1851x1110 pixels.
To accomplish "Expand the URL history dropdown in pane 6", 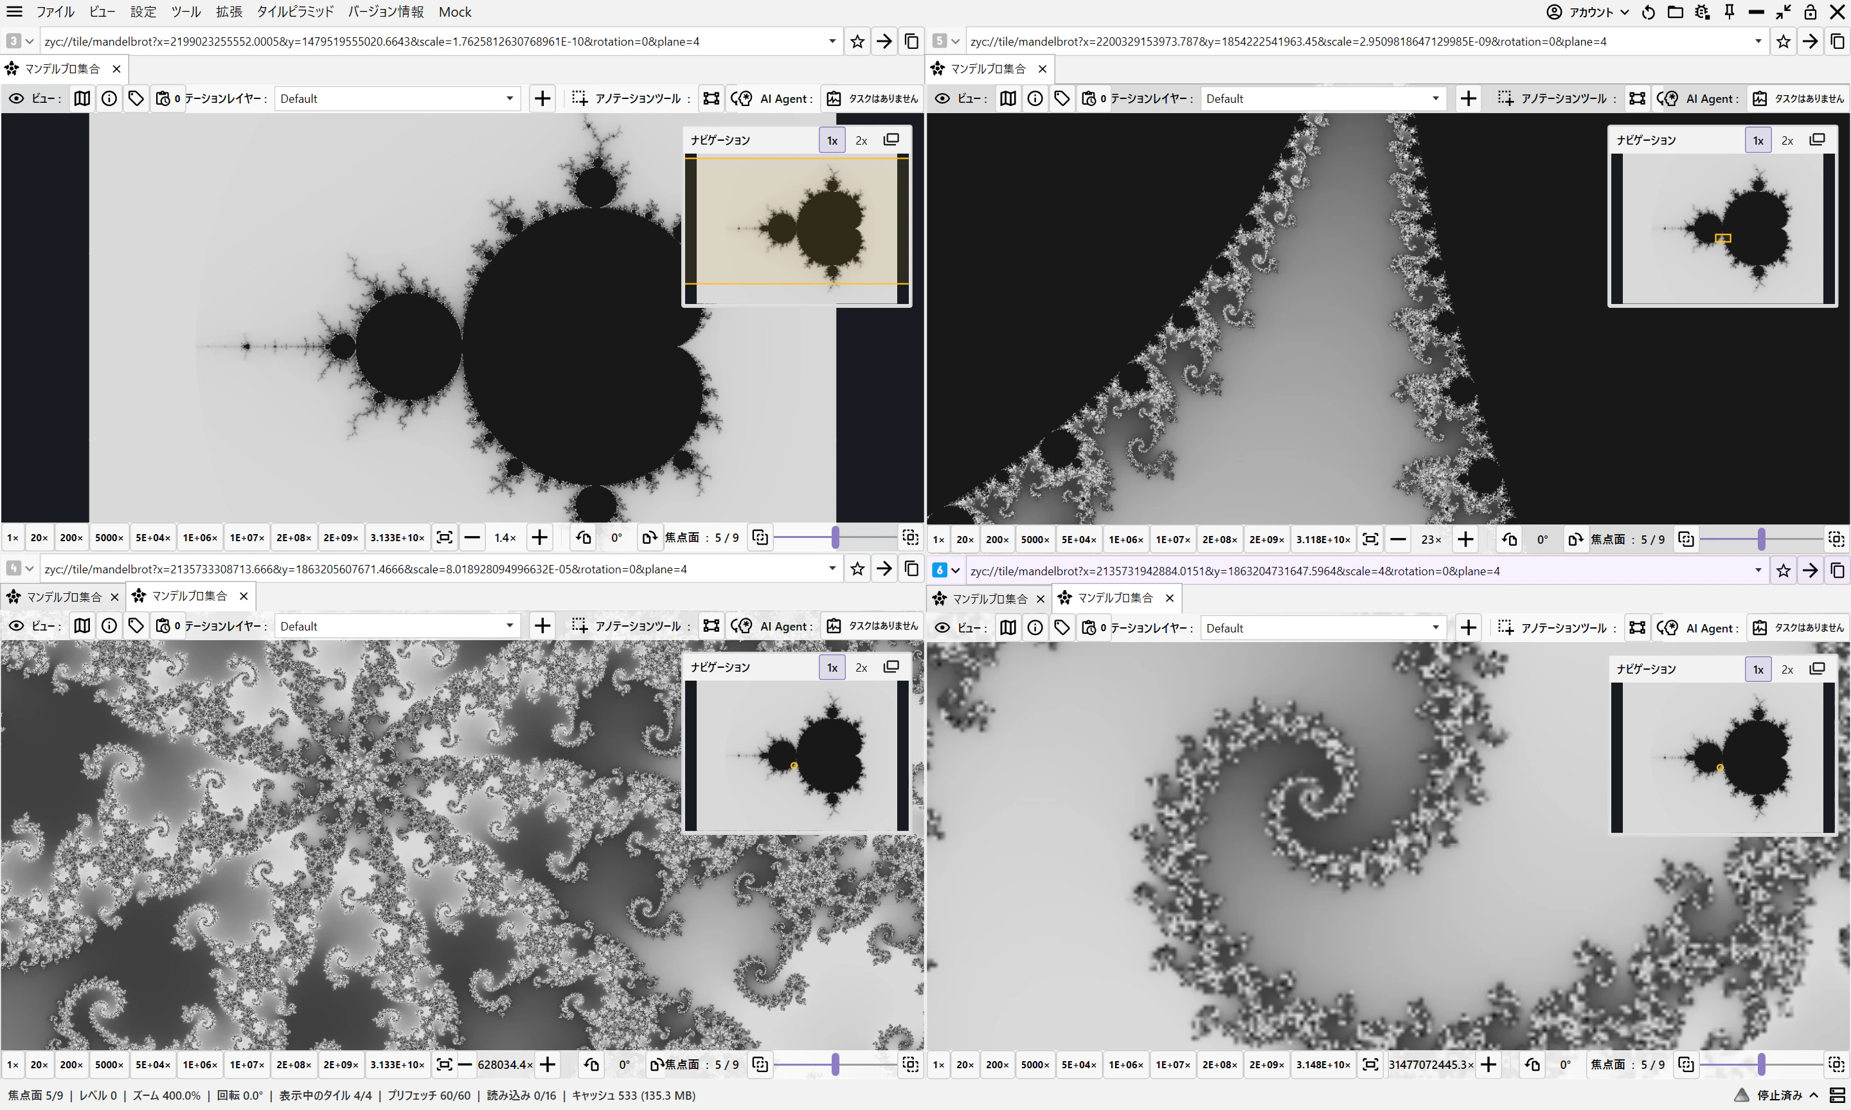I will click(1758, 571).
